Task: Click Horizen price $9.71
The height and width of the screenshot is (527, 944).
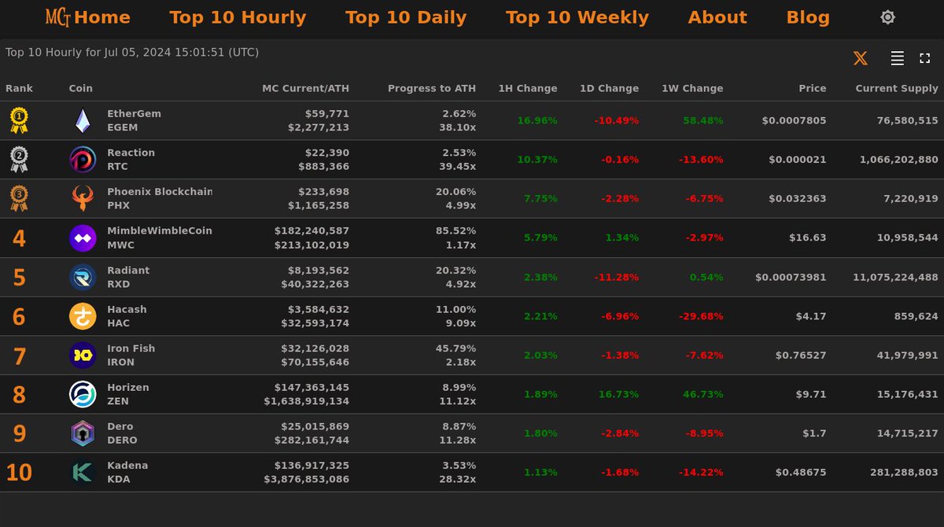Action: pyautogui.click(x=812, y=394)
